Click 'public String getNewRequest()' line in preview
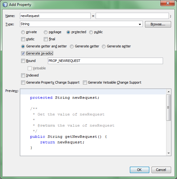177x179 pixels. [68, 137]
